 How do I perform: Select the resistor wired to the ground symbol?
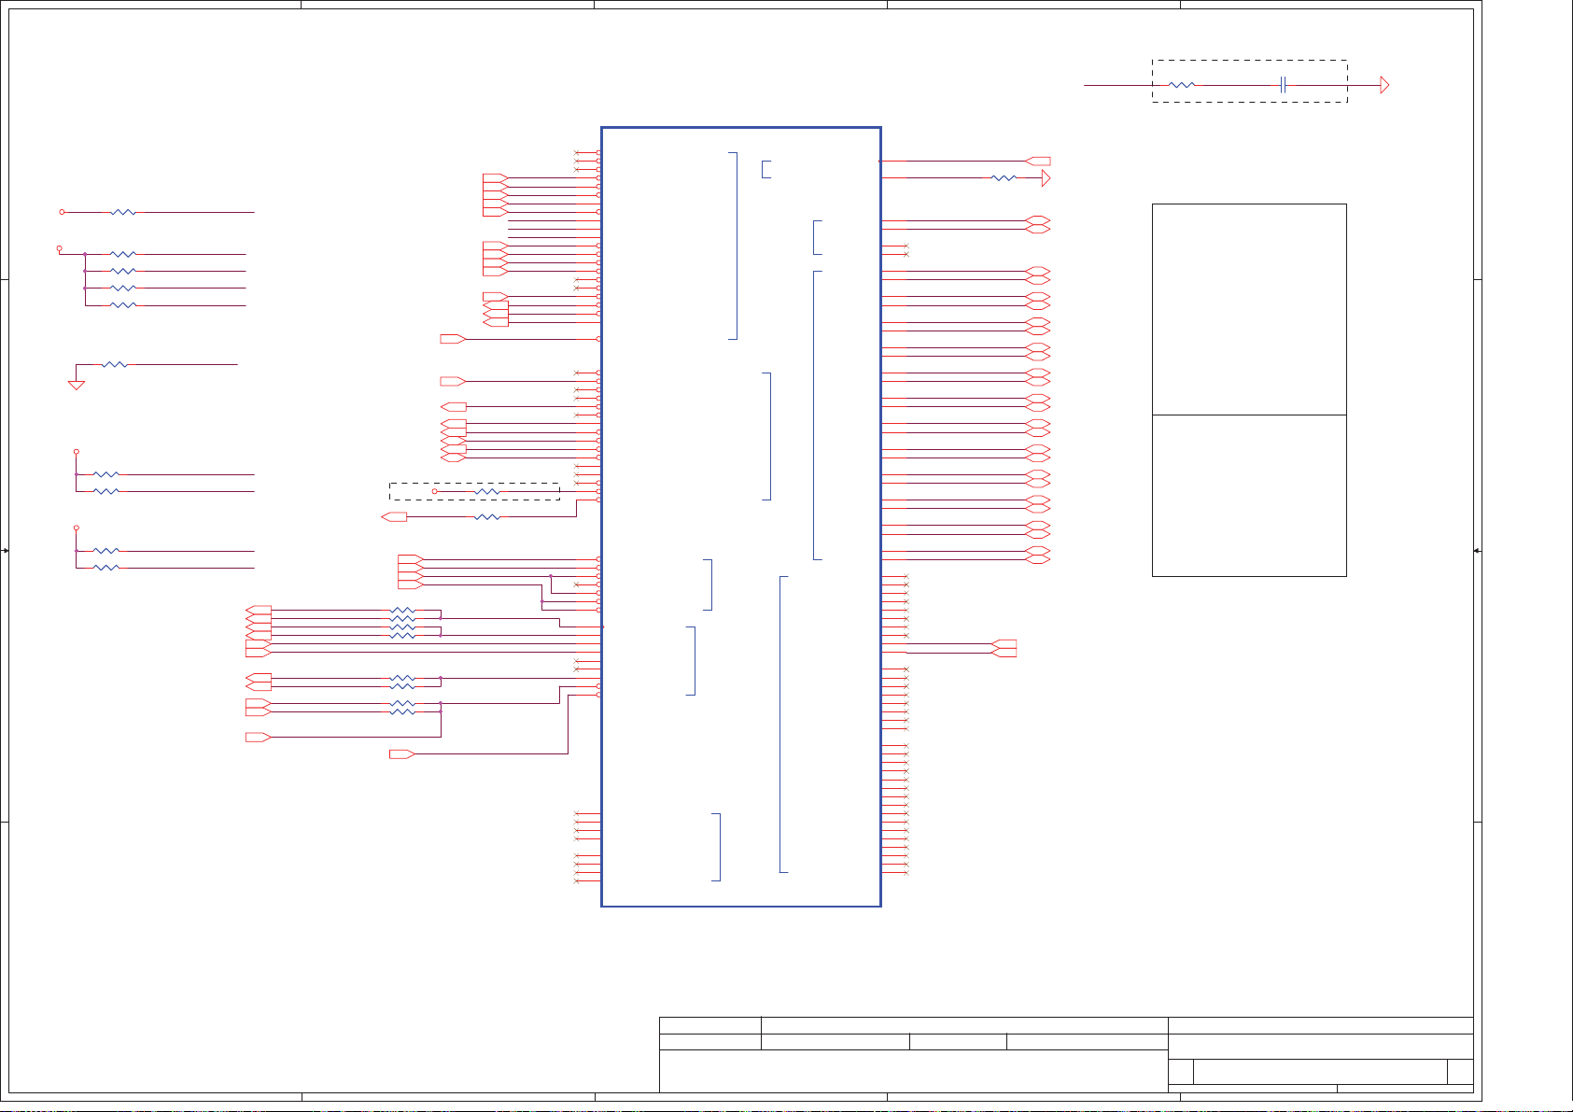tap(114, 365)
